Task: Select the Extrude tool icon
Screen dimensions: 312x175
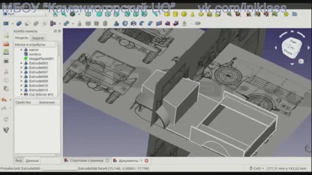Action: (x=116, y=24)
